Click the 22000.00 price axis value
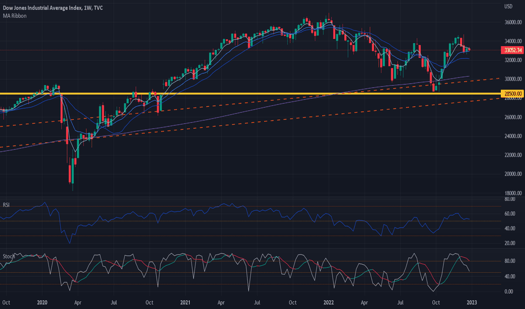The width and height of the screenshot is (525, 309). click(x=513, y=155)
